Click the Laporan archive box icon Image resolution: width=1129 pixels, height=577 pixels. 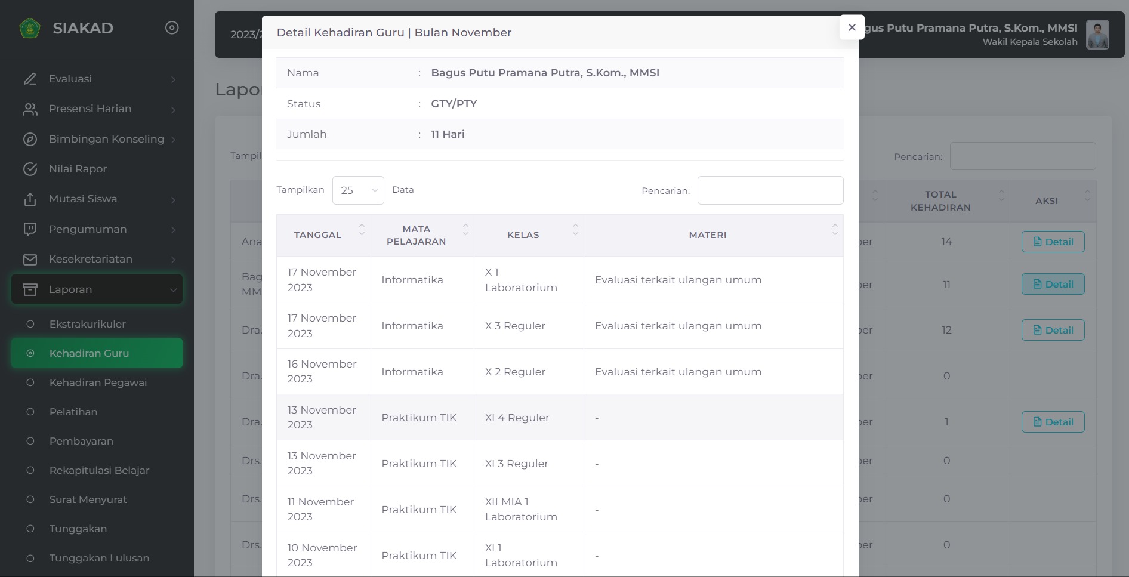point(30,289)
